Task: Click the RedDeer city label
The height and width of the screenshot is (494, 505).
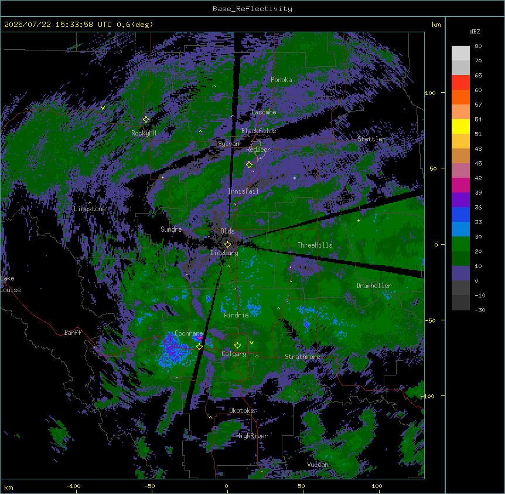Action: [258, 150]
